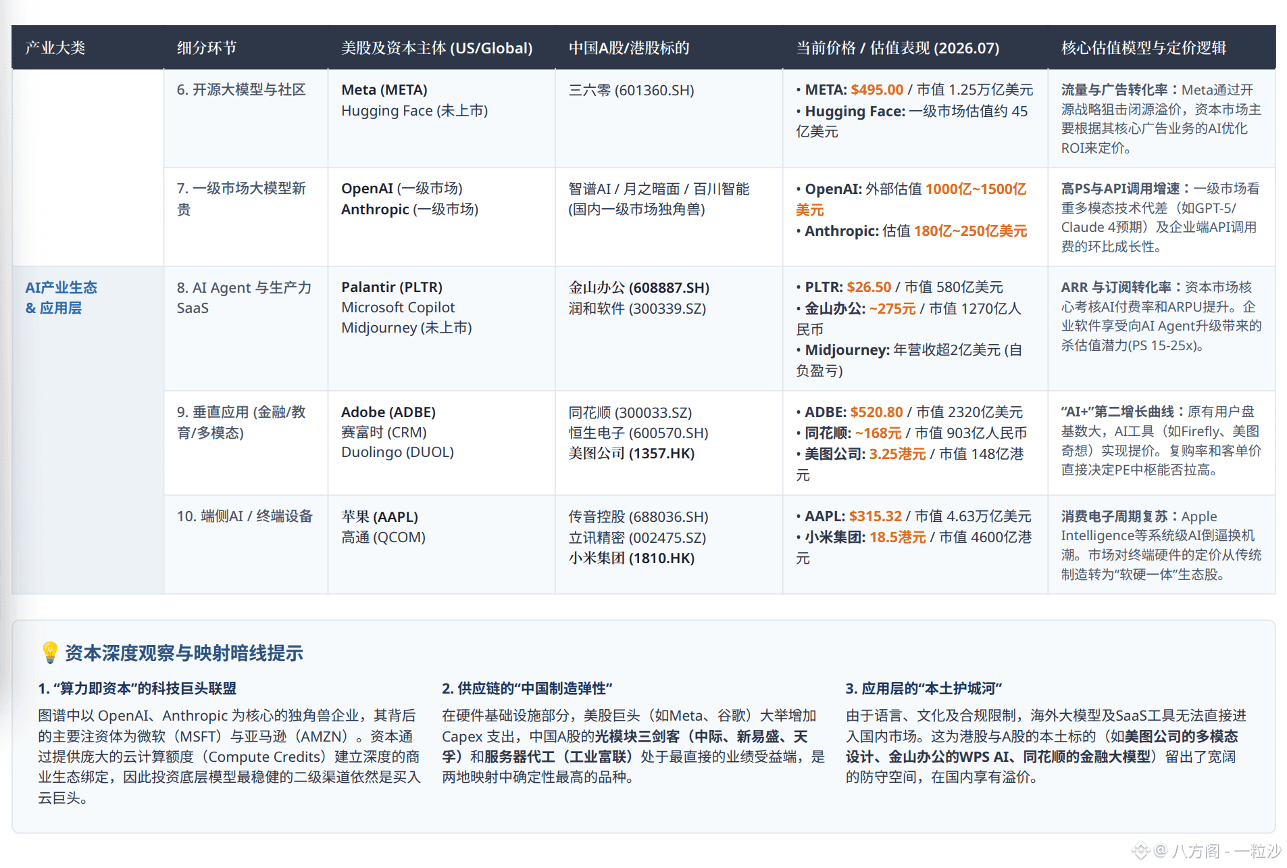Select the bold label ARR 与订阅转化率

(x=1116, y=287)
